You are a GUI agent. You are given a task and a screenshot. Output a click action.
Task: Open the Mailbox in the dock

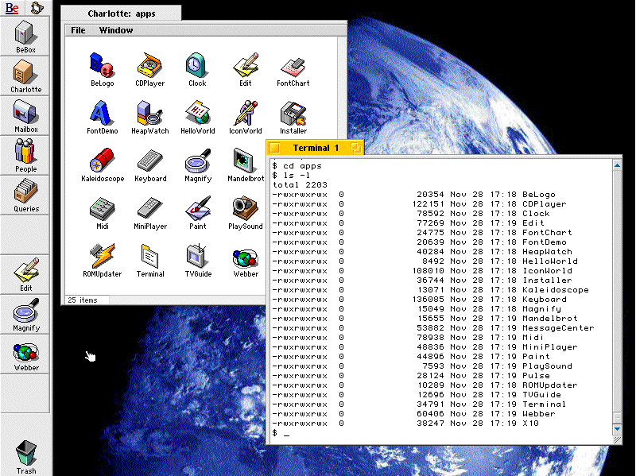25,114
